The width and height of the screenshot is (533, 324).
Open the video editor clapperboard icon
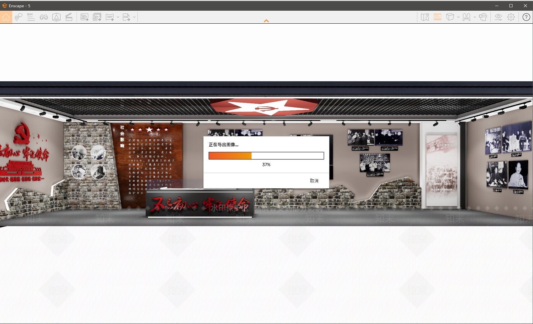(69, 17)
